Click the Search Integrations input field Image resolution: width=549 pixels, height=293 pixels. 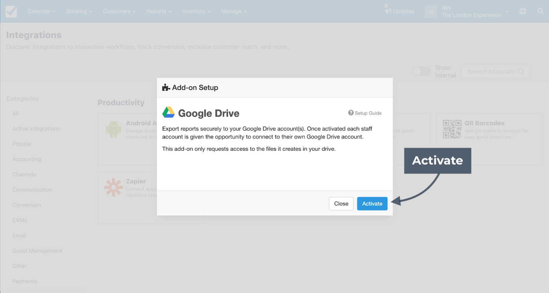pyautogui.click(x=496, y=71)
